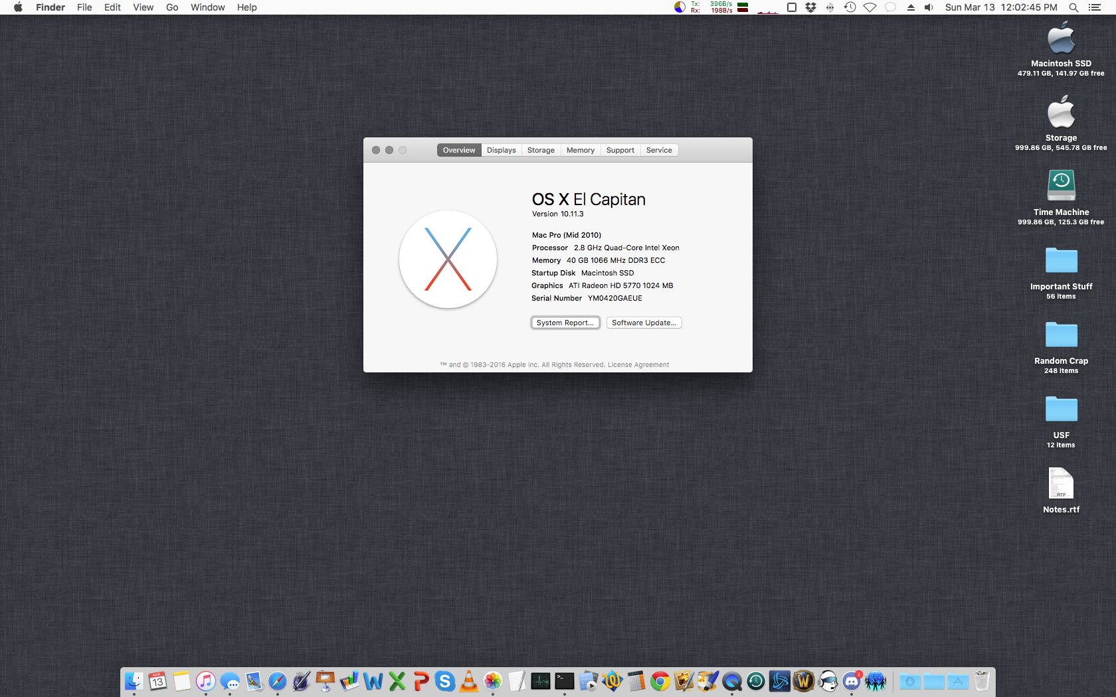This screenshot has width=1116, height=697.
Task: Launch Google Chrome from the Dock
Action: click(660, 681)
